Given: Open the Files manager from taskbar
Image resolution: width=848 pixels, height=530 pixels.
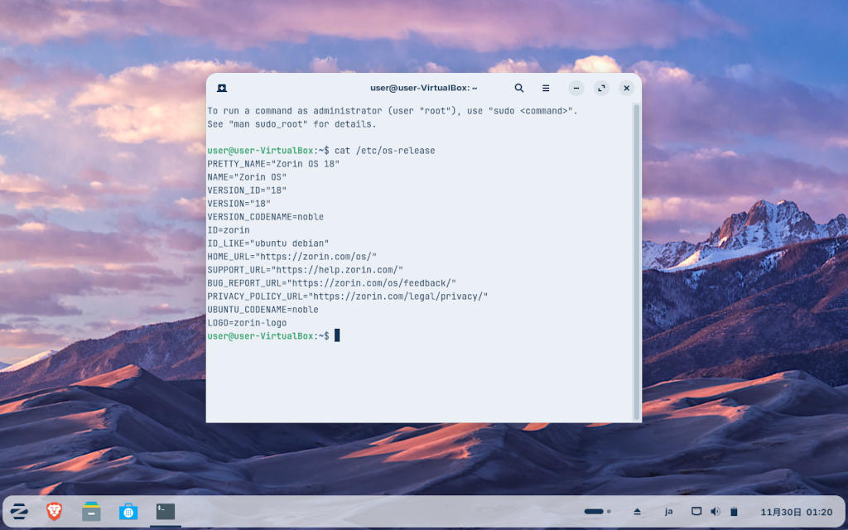Looking at the screenshot, I should pyautogui.click(x=91, y=512).
